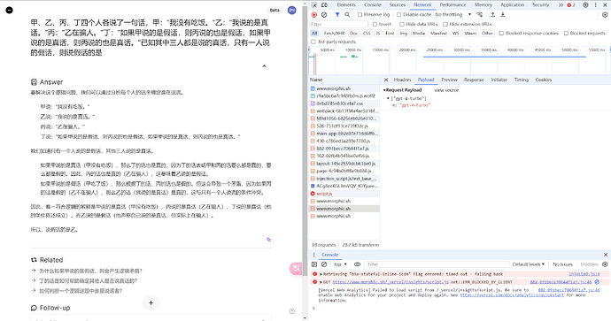611x321 pixels.
Task: Open console drawer three-dot menu
Action: [x=314, y=255]
